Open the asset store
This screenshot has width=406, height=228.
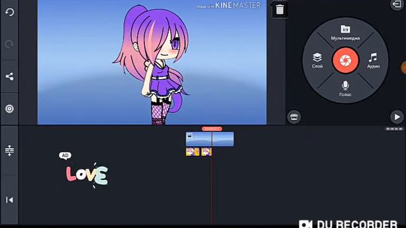tap(294, 117)
